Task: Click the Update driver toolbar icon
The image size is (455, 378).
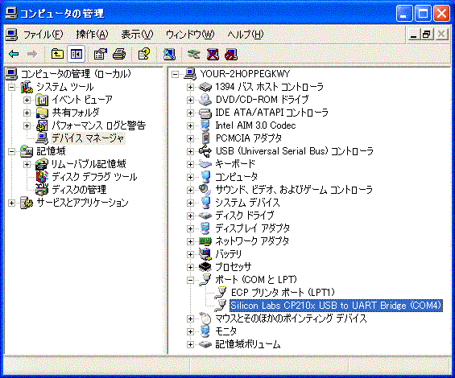Action: tap(193, 54)
